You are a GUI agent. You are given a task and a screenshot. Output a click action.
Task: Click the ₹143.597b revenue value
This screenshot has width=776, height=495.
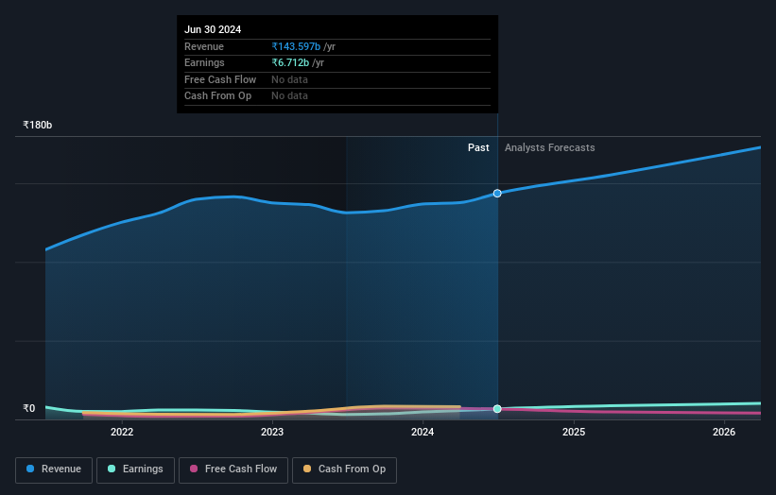click(296, 46)
